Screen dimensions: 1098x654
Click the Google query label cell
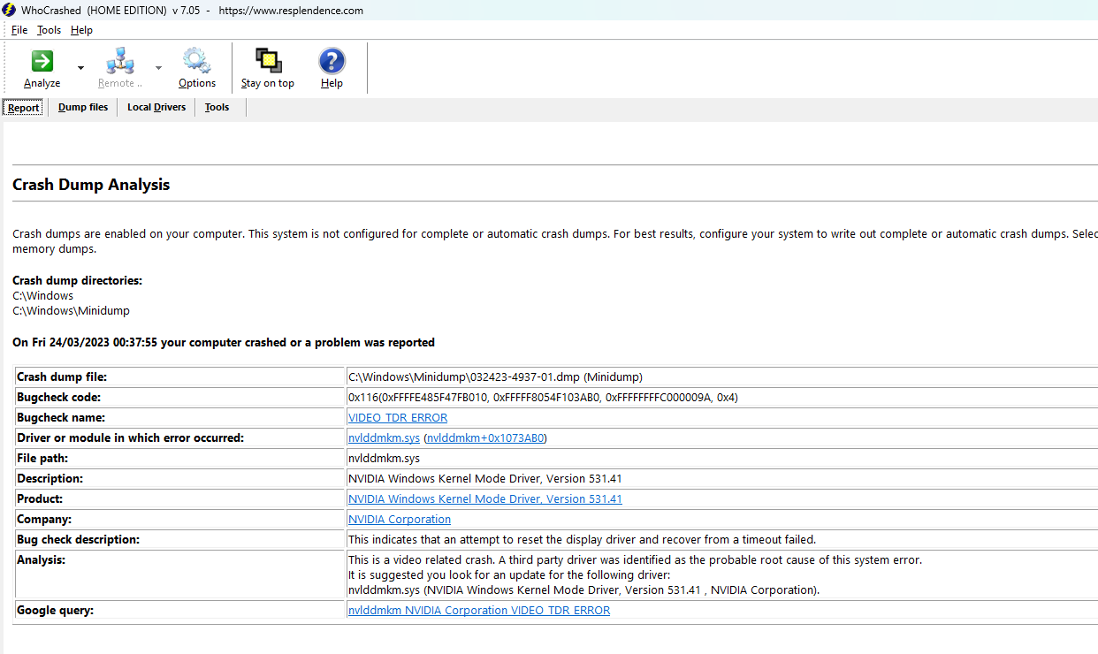click(180, 611)
